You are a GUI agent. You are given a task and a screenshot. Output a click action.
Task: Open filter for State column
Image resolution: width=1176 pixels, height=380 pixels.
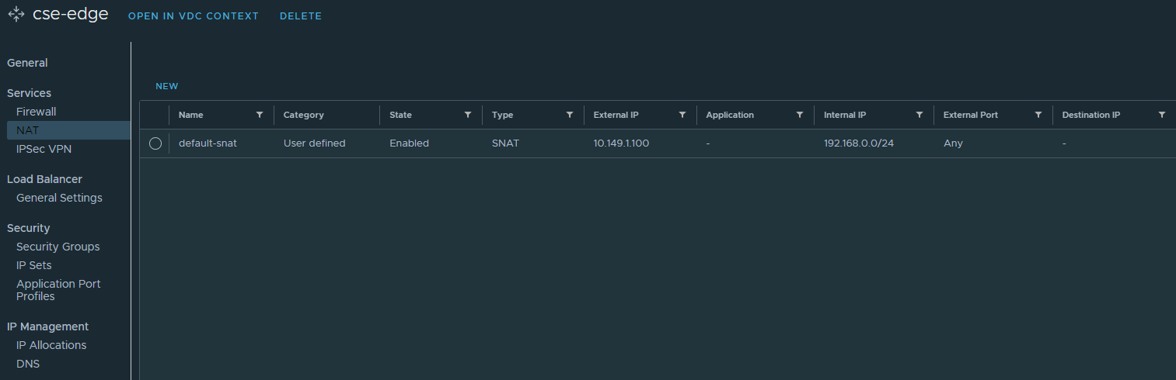coord(468,115)
